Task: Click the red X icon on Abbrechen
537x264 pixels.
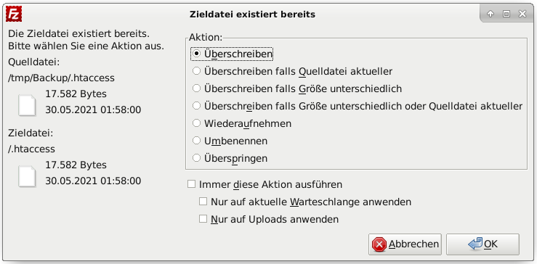Action: tap(379, 244)
